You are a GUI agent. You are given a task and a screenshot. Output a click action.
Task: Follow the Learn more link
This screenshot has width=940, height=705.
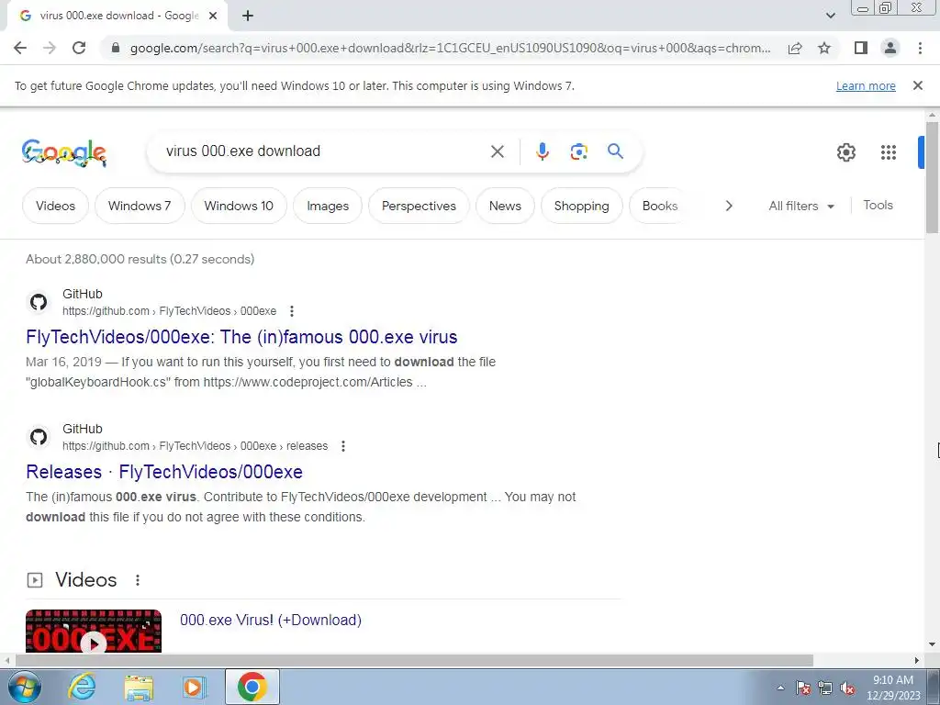pos(866,85)
